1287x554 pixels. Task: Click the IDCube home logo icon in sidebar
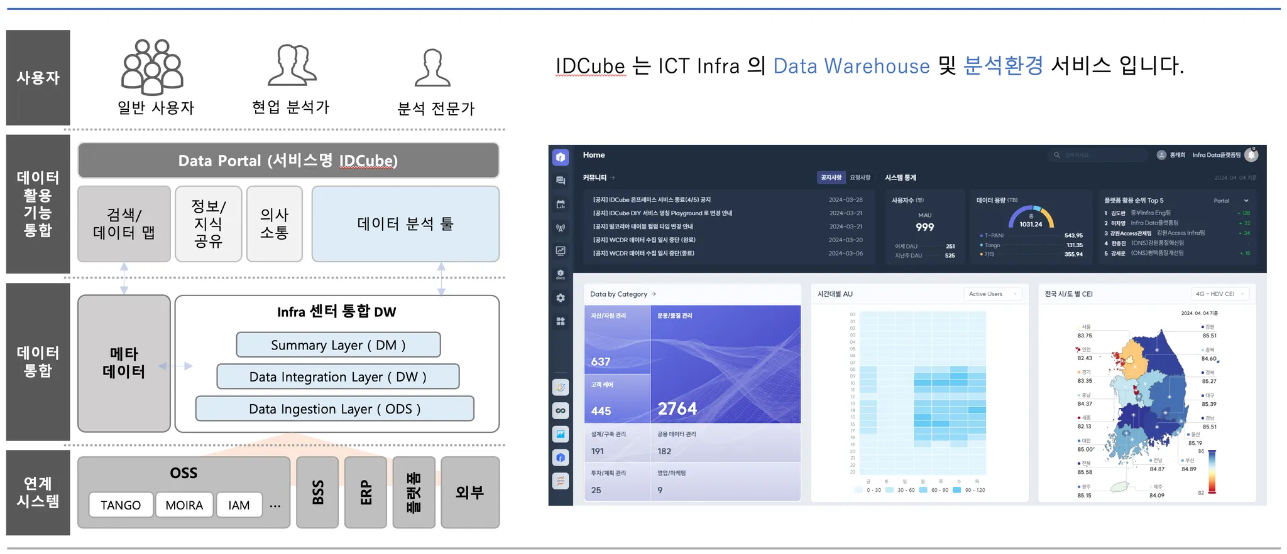pos(561,157)
